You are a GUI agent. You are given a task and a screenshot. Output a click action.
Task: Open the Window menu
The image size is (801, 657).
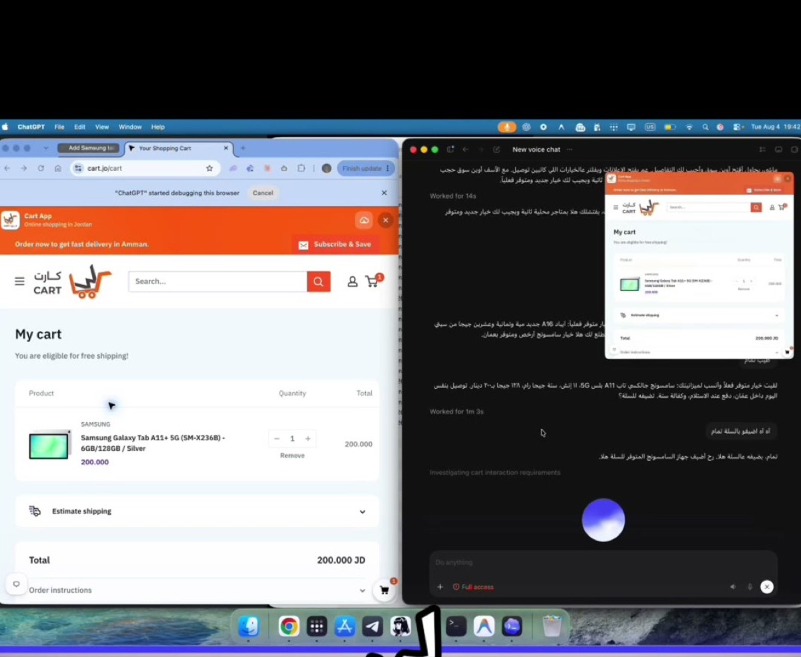click(x=130, y=127)
